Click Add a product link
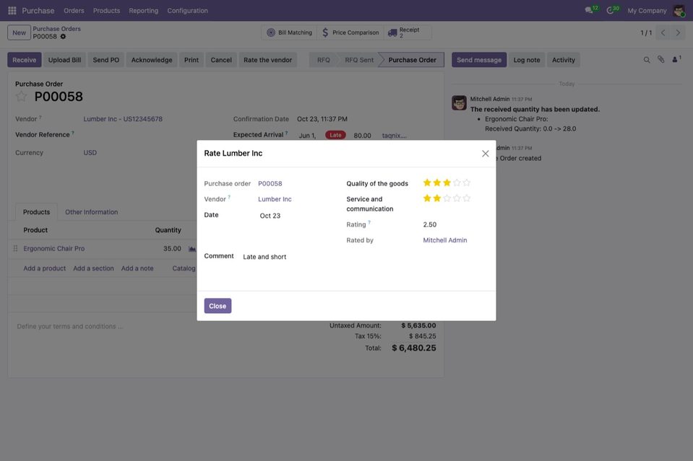 click(45, 268)
